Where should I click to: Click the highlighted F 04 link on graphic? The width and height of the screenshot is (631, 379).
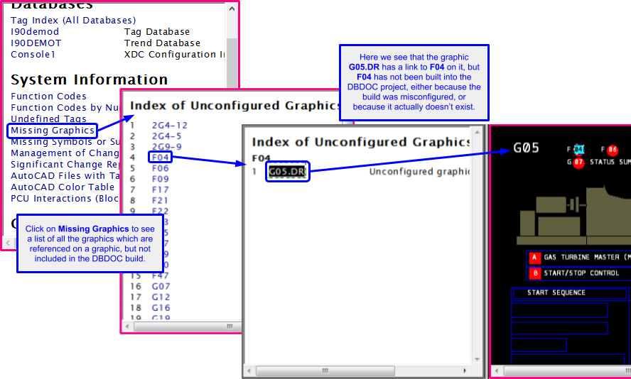coord(578,150)
